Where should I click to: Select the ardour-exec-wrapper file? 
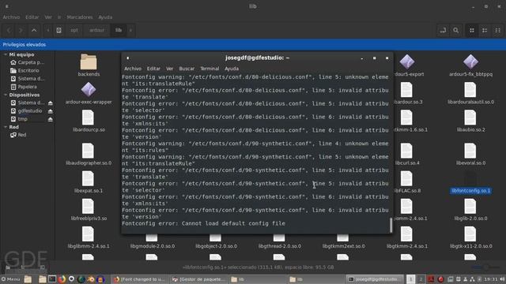point(89,93)
